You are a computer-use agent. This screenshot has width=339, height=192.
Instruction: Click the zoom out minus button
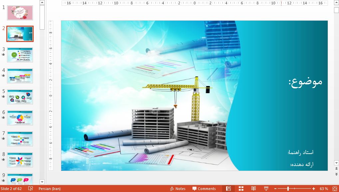coord(275,189)
